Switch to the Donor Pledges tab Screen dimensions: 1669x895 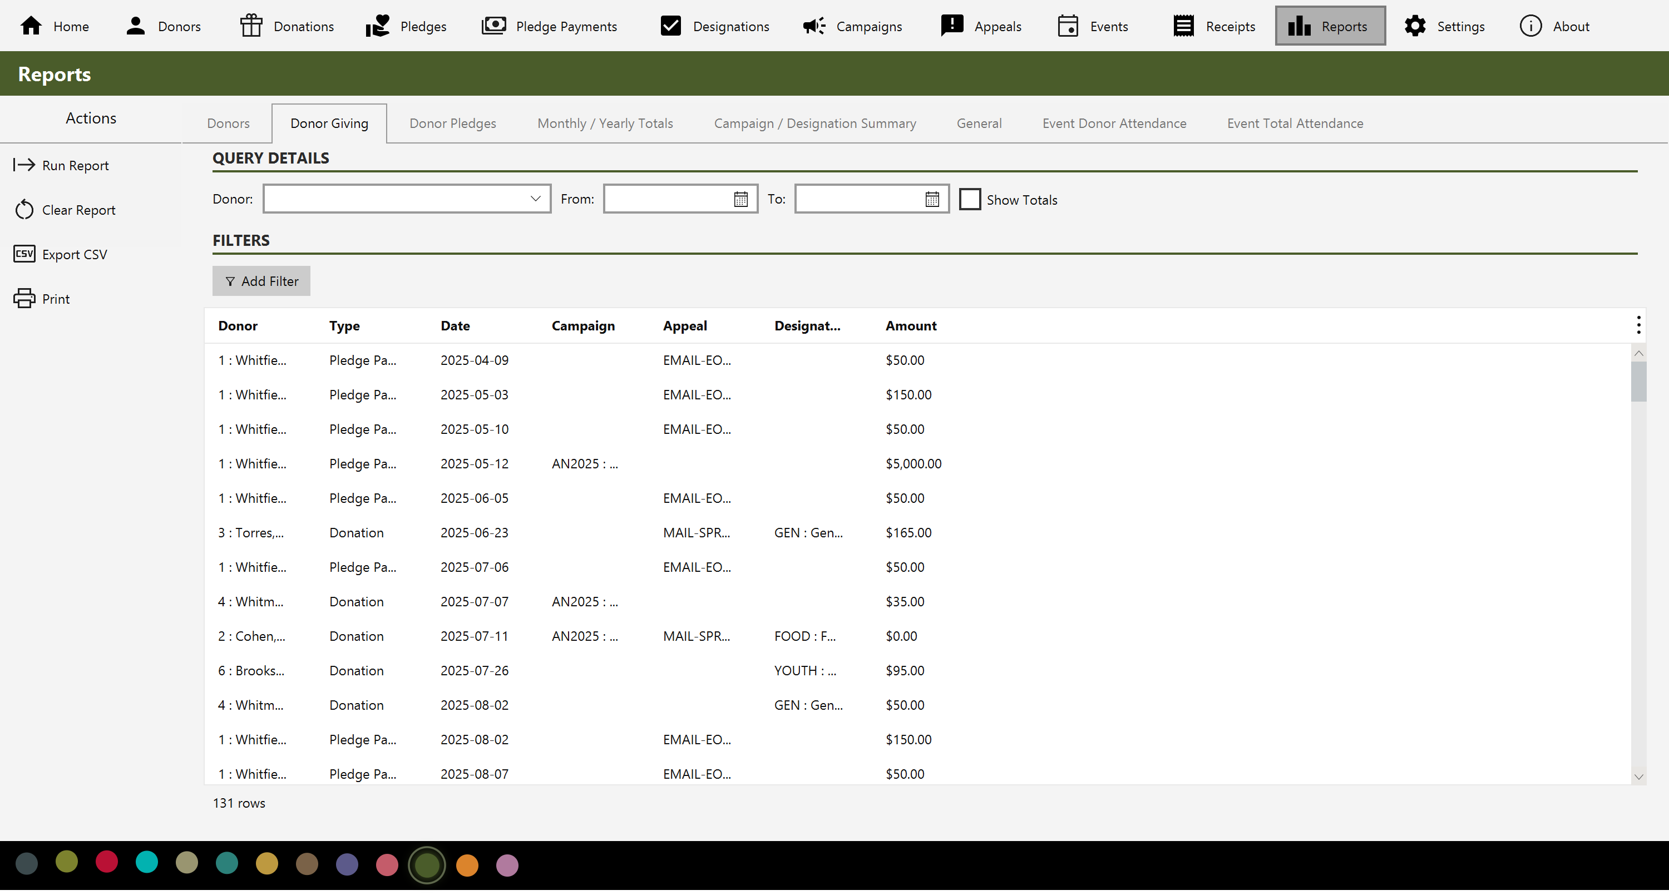coord(453,123)
